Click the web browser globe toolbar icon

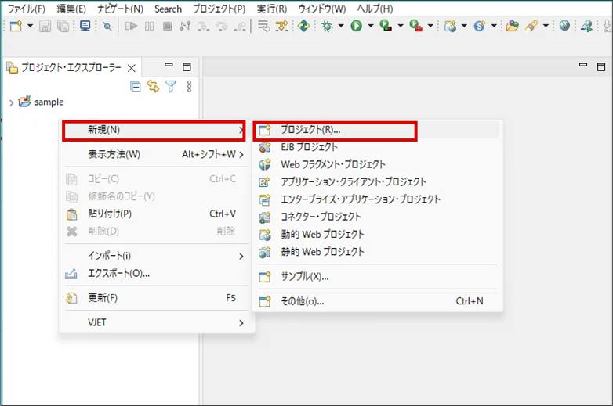coord(564,26)
